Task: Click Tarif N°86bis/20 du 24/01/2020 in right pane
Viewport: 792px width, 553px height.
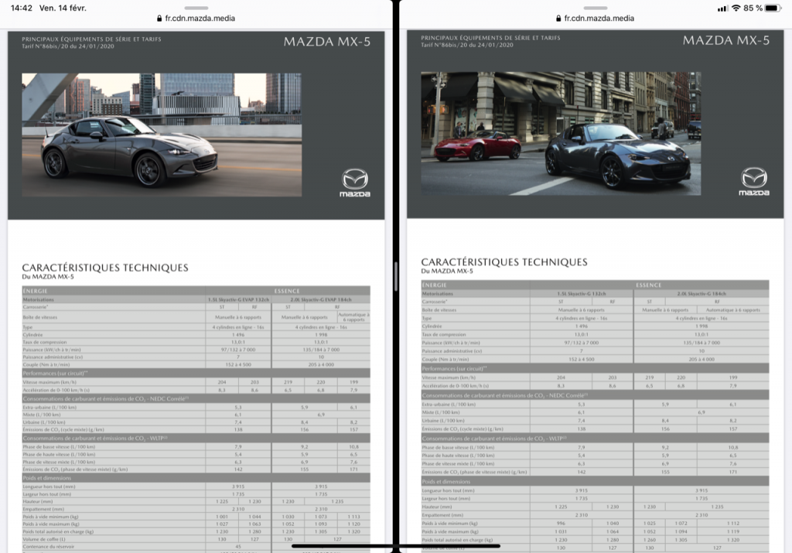Action: click(x=466, y=44)
